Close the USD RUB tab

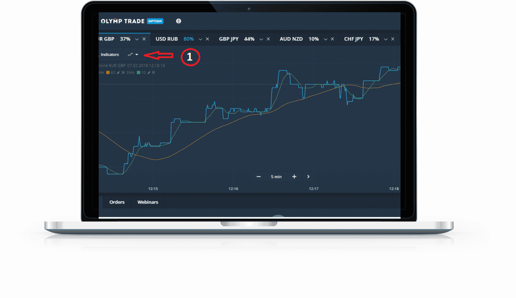tap(207, 39)
